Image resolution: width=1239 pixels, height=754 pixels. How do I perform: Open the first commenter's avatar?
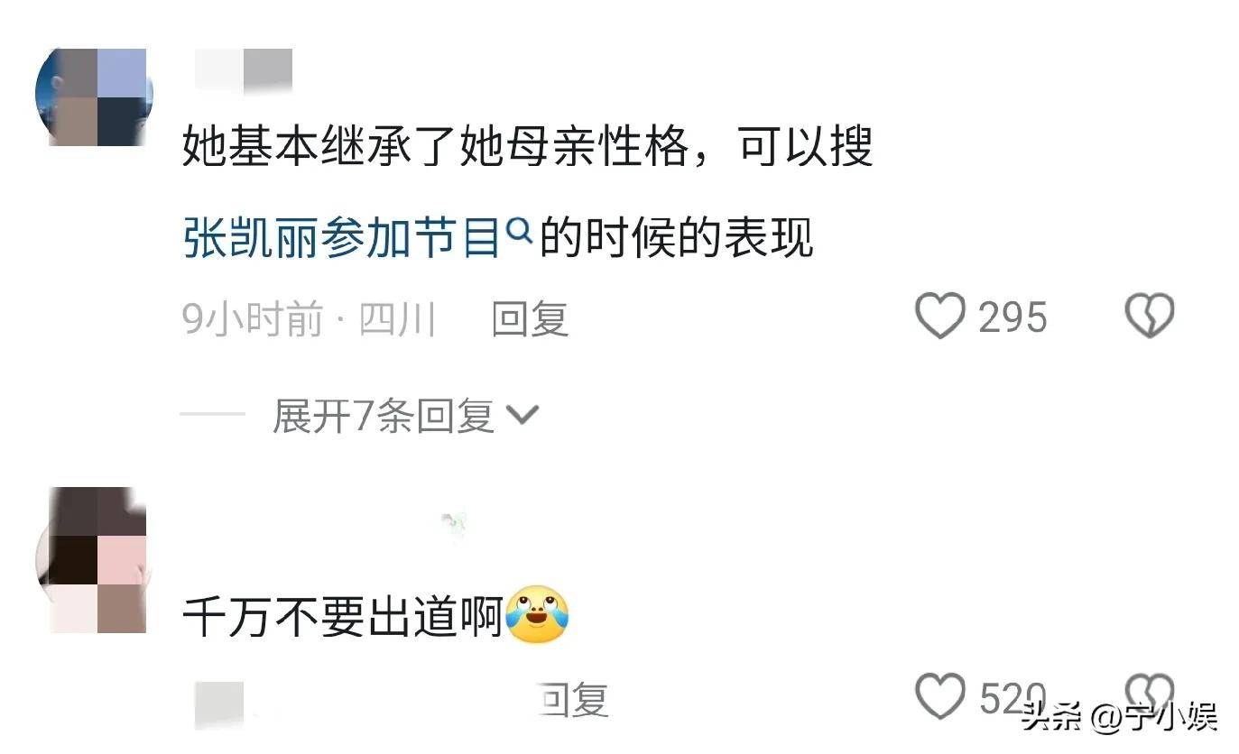coord(94,97)
